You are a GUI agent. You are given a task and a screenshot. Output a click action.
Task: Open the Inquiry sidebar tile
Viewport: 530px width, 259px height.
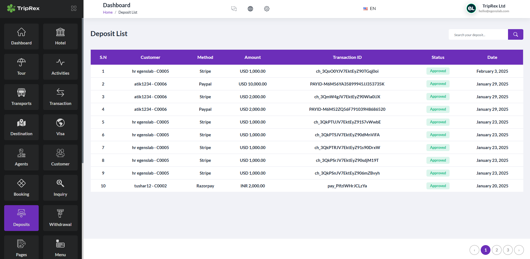click(x=60, y=188)
